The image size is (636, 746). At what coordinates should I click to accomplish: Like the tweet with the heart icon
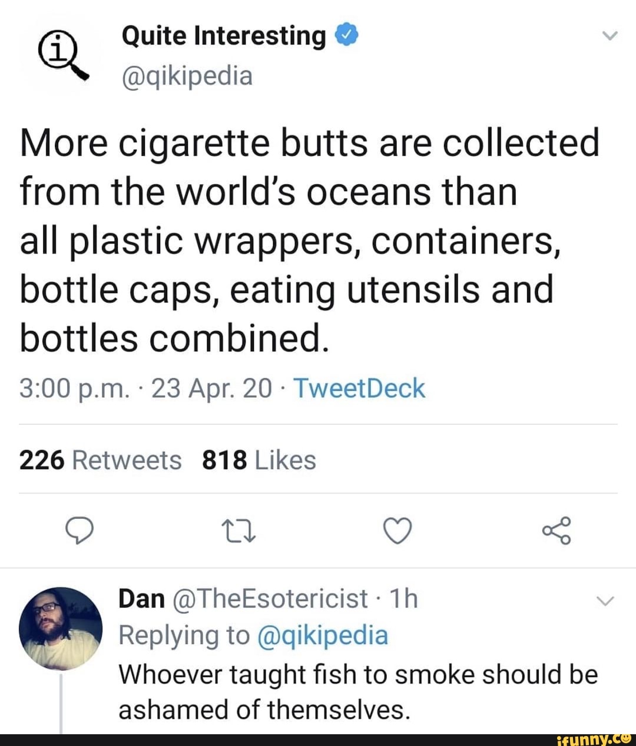tap(397, 531)
